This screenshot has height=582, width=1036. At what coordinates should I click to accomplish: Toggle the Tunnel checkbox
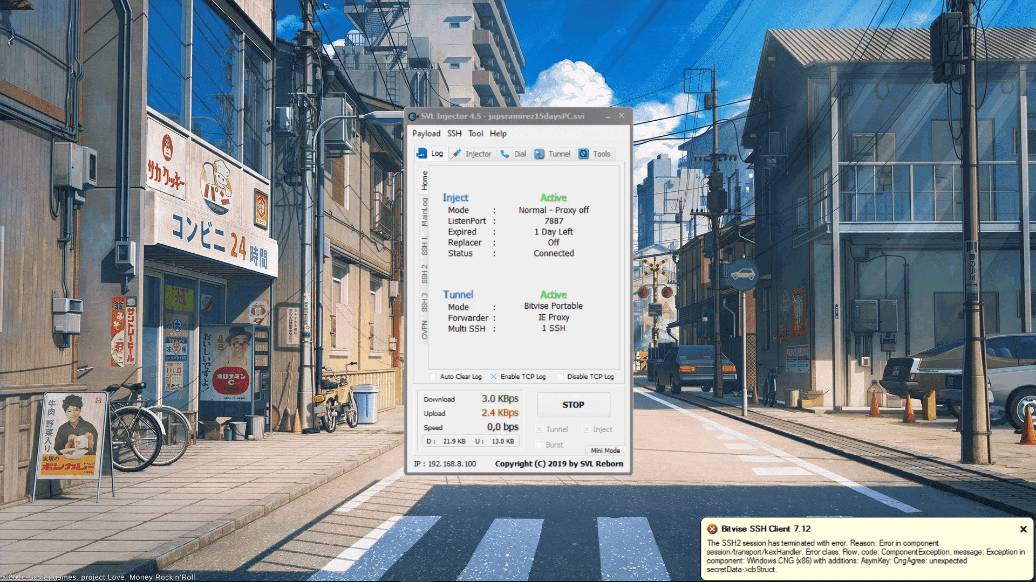[539, 429]
